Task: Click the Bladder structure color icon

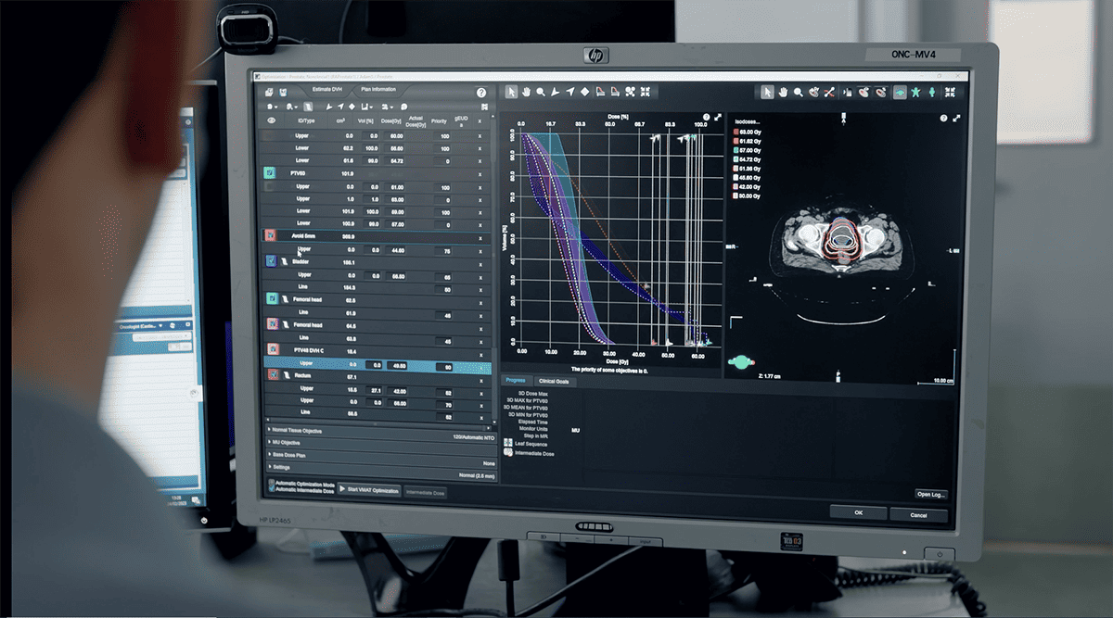Action: tap(272, 263)
